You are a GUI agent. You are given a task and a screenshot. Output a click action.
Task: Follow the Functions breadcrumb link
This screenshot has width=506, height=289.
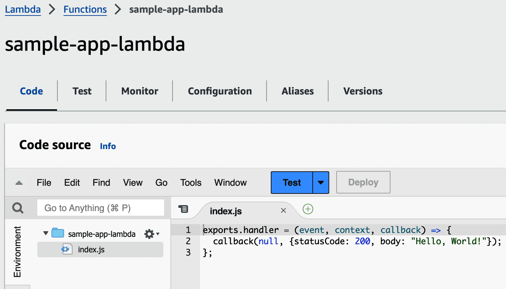85,10
